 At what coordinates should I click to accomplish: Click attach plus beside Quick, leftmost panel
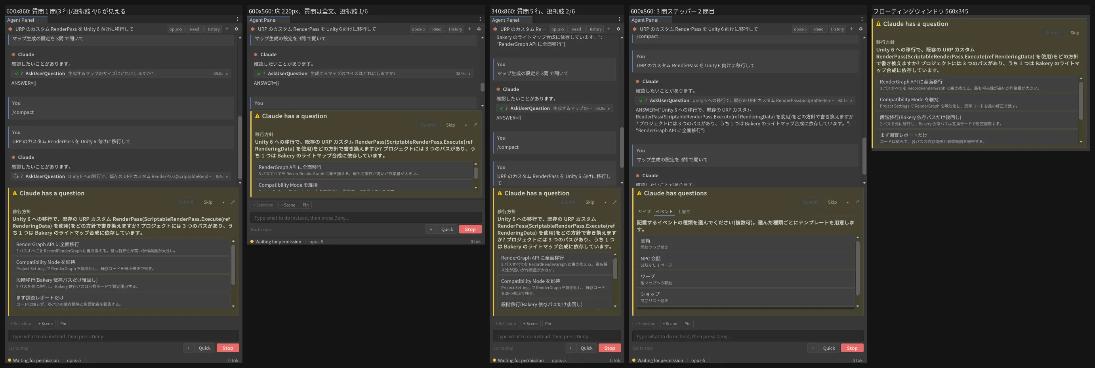(x=189, y=348)
